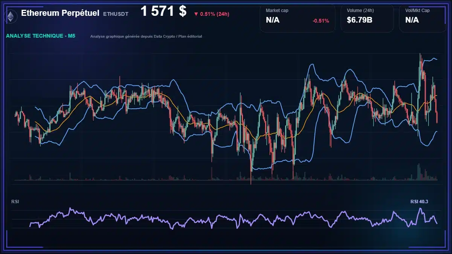This screenshot has height=254, width=452.
Task: Click the ANALYSE TECHNIQUE - M5 heading
Action: [40, 36]
